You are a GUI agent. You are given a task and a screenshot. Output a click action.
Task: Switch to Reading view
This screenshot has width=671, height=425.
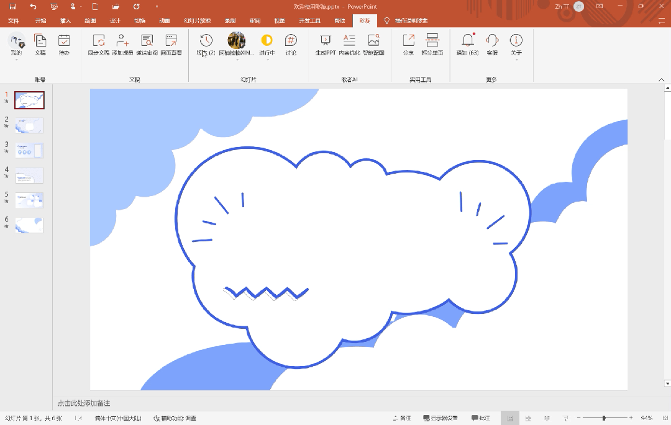click(x=547, y=418)
